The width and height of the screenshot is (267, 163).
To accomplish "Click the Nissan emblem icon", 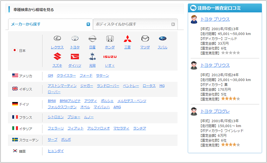I will pos(92,39).
